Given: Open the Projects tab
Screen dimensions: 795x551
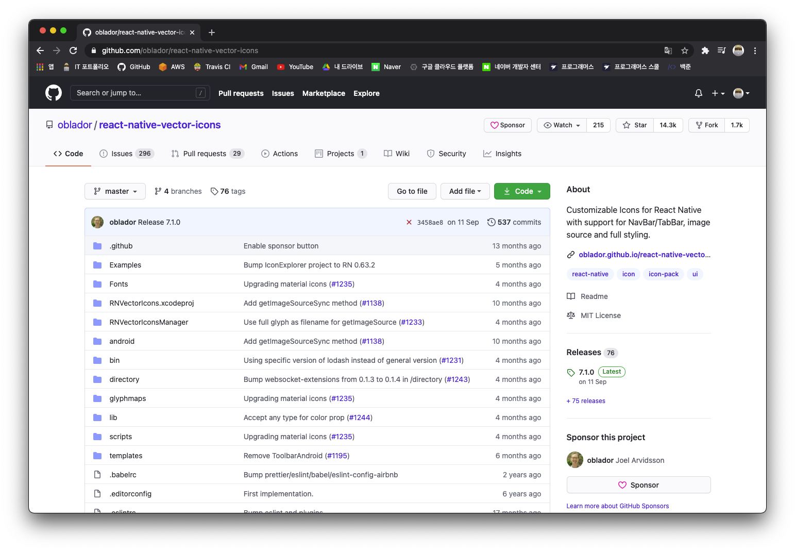Looking at the screenshot, I should click(341, 154).
